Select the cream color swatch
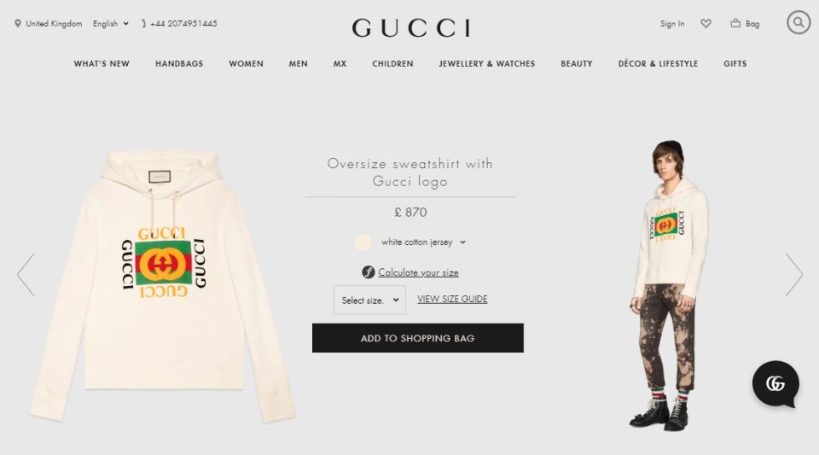The width and height of the screenshot is (819, 455). pyautogui.click(x=363, y=242)
